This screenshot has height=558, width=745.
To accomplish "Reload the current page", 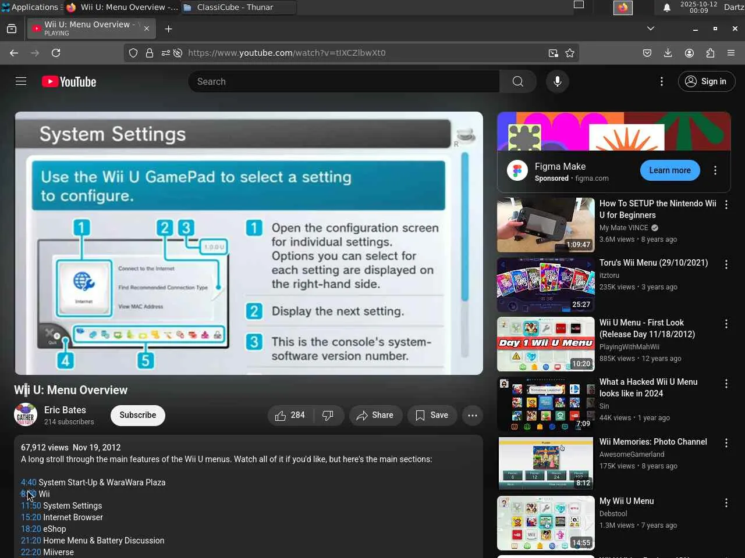I will [x=56, y=53].
